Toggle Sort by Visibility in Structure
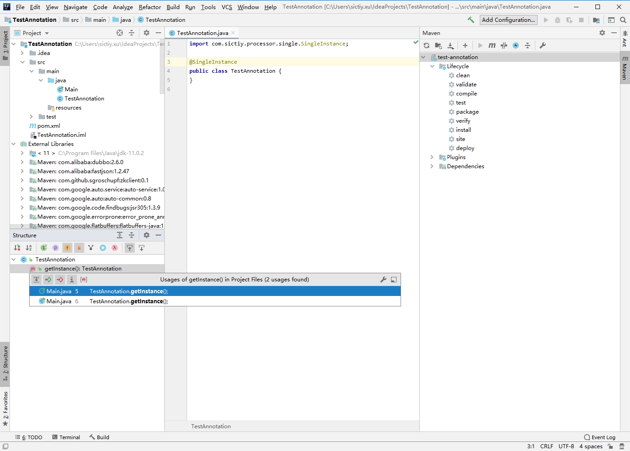 tap(17, 248)
